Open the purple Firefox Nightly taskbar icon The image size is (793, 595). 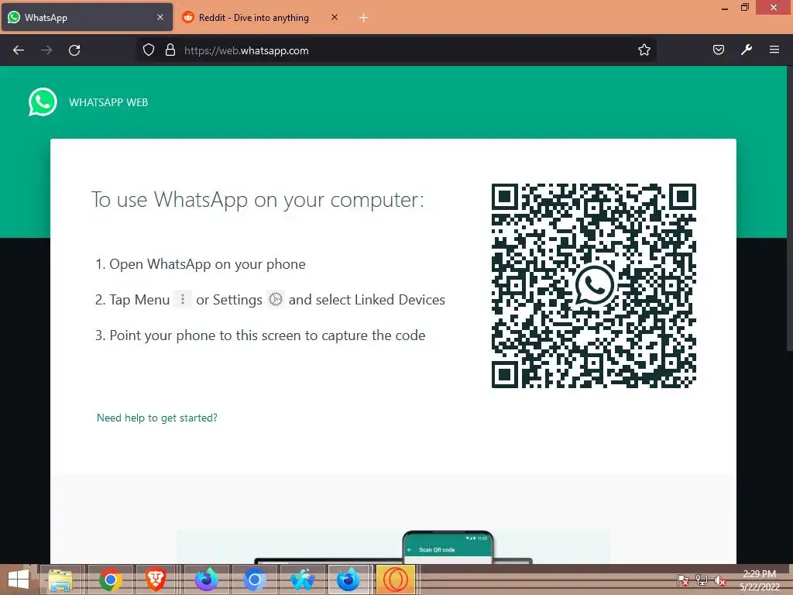point(206,580)
